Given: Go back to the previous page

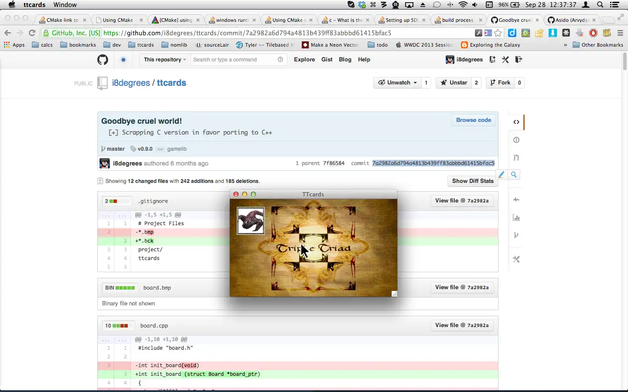Looking at the screenshot, I should [x=7, y=33].
